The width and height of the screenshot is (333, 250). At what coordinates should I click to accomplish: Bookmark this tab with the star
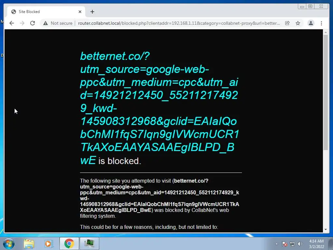click(x=298, y=23)
